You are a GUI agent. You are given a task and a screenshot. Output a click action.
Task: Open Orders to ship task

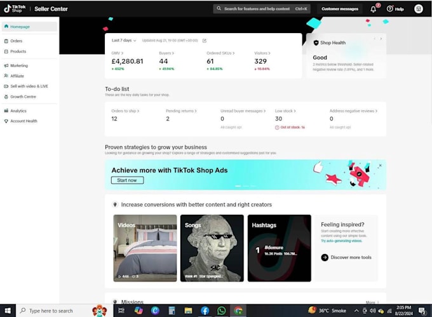click(125, 111)
